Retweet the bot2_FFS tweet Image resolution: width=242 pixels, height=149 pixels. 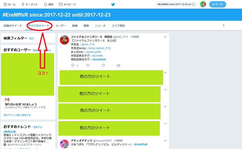[88, 65]
